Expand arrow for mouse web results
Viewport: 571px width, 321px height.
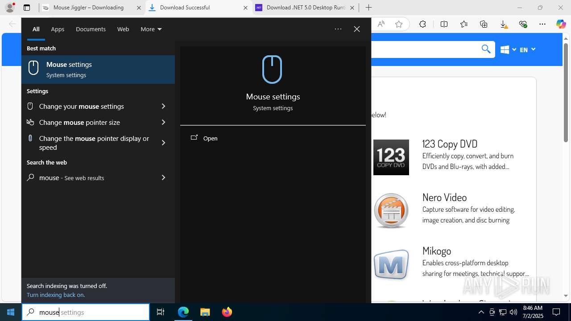tap(163, 177)
